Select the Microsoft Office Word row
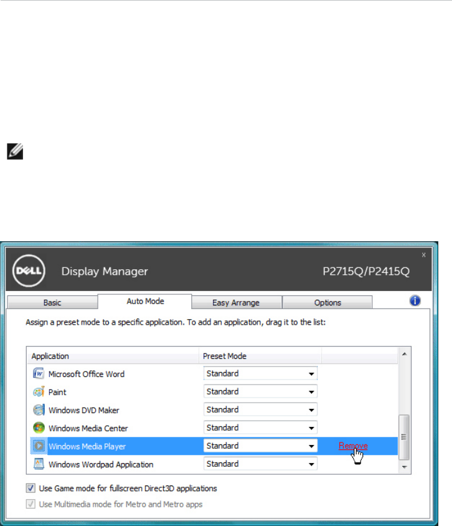The height and width of the screenshot is (526, 452). click(212, 373)
